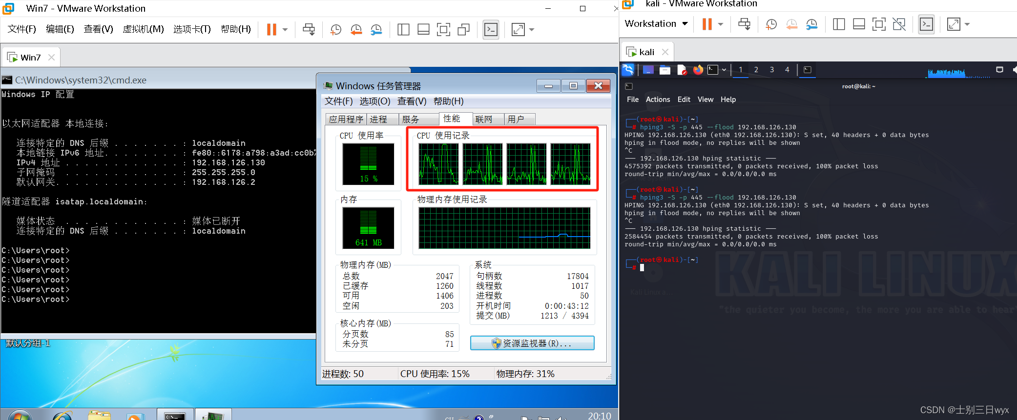This screenshot has height=420, width=1017.
Task: Switch to Kali workspace 3
Action: tap(772, 70)
